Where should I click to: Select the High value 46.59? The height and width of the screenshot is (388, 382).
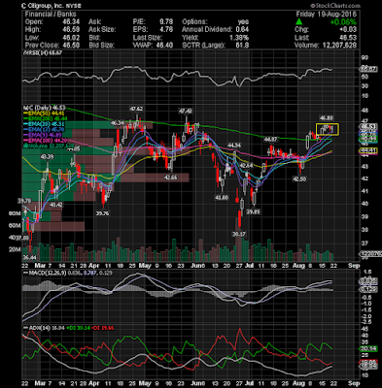(x=71, y=30)
